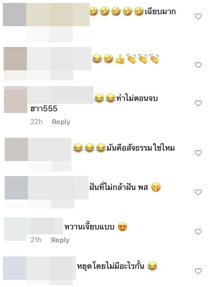
Task: Like the comment หวานเจี๊ยบแบบ
Action: coord(198,231)
